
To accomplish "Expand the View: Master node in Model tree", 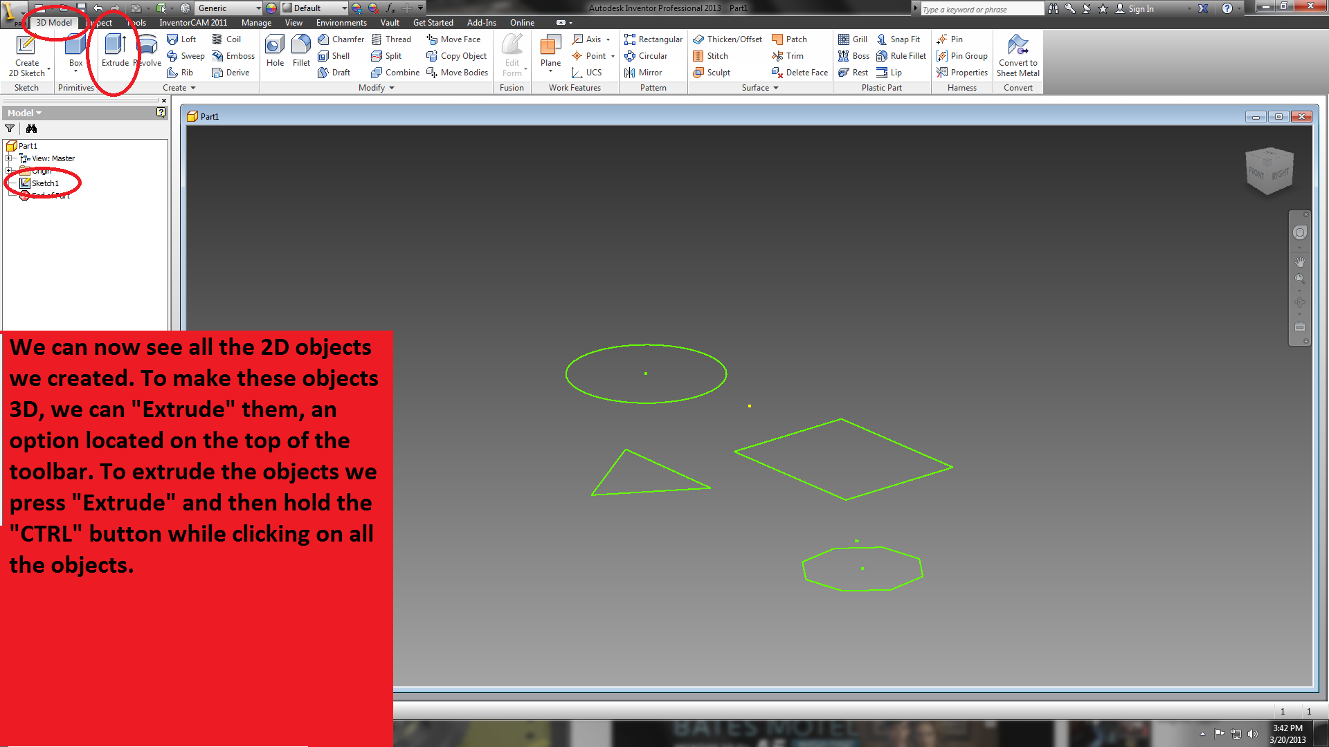I will tap(10, 158).
